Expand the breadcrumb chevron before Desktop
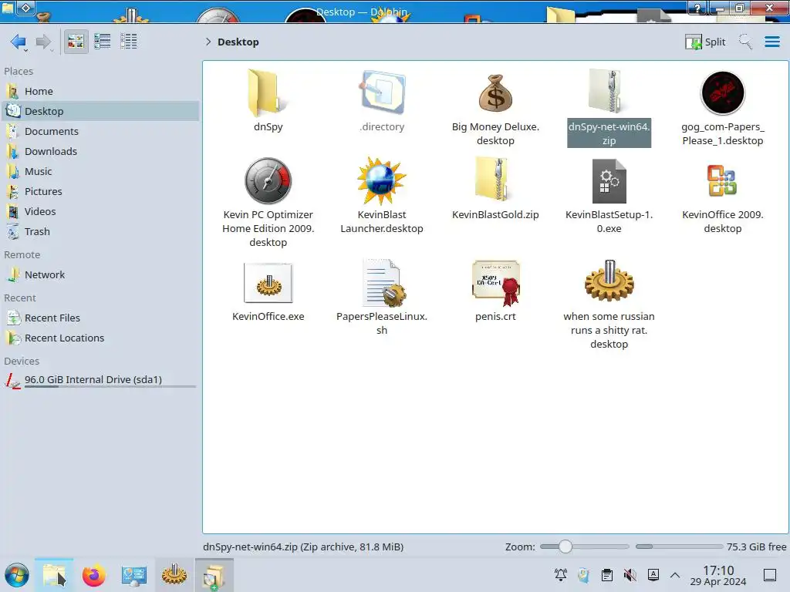This screenshot has height=592, width=790. [208, 42]
